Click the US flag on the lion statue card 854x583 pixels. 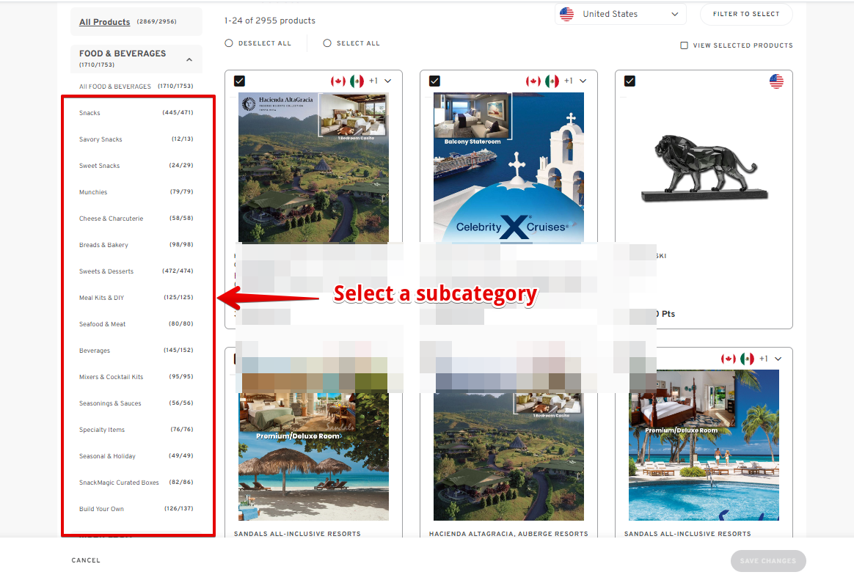[x=776, y=81]
